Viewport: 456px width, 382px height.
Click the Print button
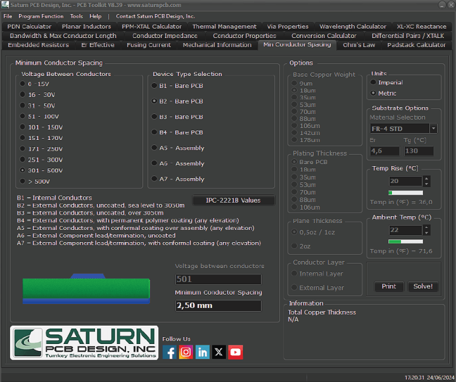click(x=389, y=286)
